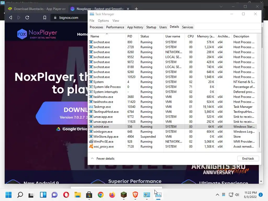Open Home link on NoxPlayer site
Screen dimensions: 268x201
(82, 34)
